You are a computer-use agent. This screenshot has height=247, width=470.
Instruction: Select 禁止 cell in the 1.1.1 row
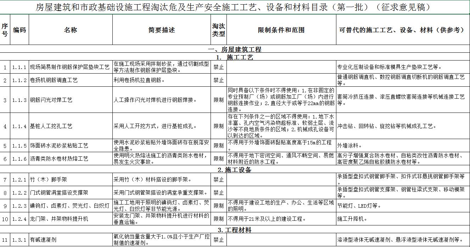click(x=219, y=67)
